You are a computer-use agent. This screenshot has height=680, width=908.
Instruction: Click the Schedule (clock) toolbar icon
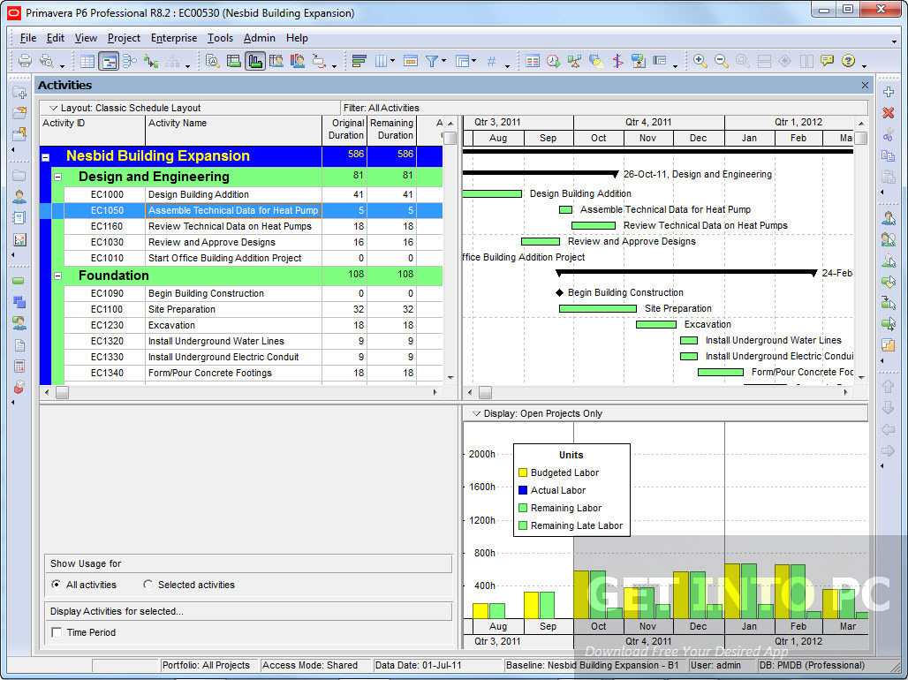(x=554, y=61)
